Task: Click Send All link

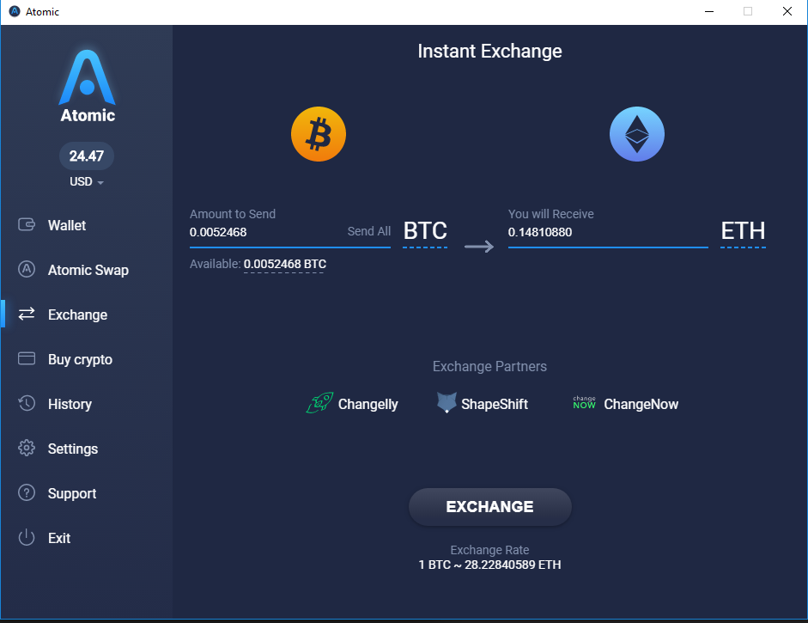Action: 369,231
